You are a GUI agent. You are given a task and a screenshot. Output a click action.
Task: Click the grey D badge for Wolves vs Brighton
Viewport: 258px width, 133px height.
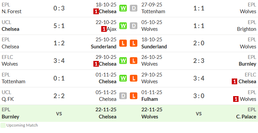click(134, 26)
